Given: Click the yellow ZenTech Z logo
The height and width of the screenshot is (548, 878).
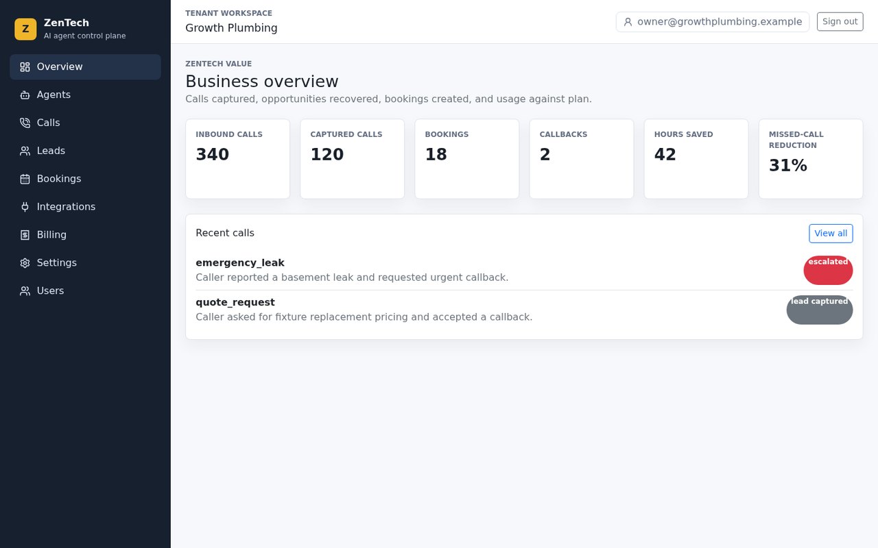Looking at the screenshot, I should click(25, 29).
